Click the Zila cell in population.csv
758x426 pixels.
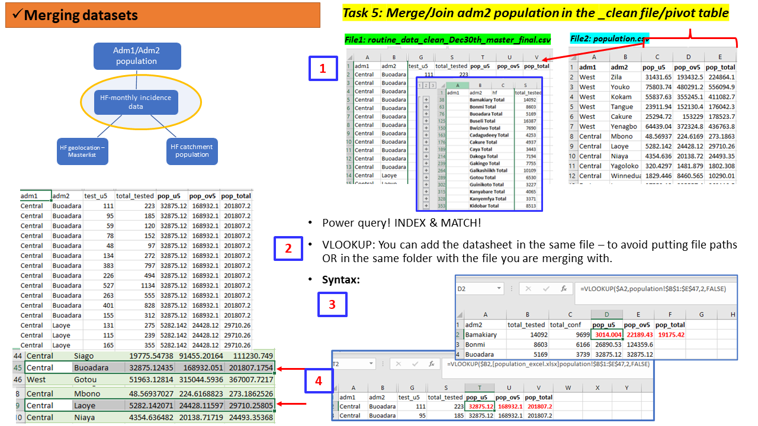click(x=624, y=77)
